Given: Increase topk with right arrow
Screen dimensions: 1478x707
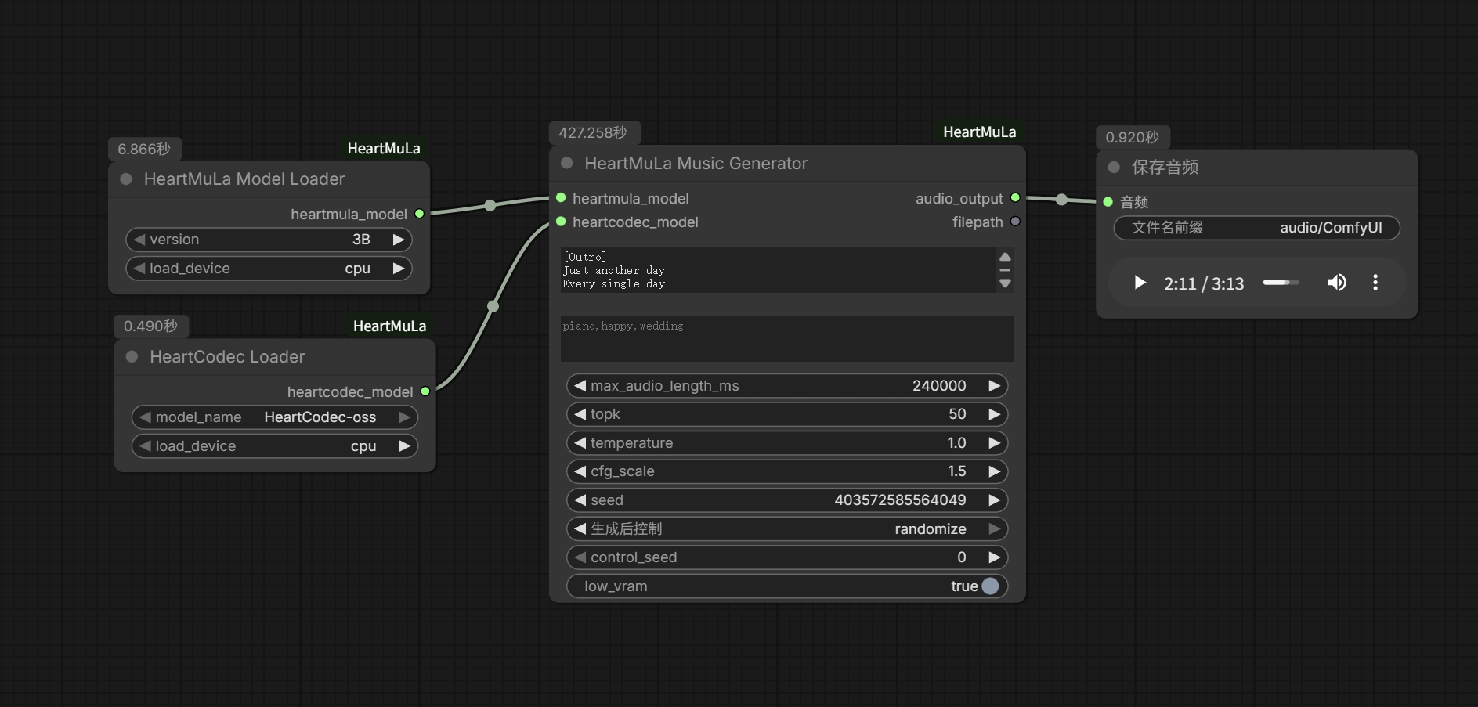Looking at the screenshot, I should [994, 414].
